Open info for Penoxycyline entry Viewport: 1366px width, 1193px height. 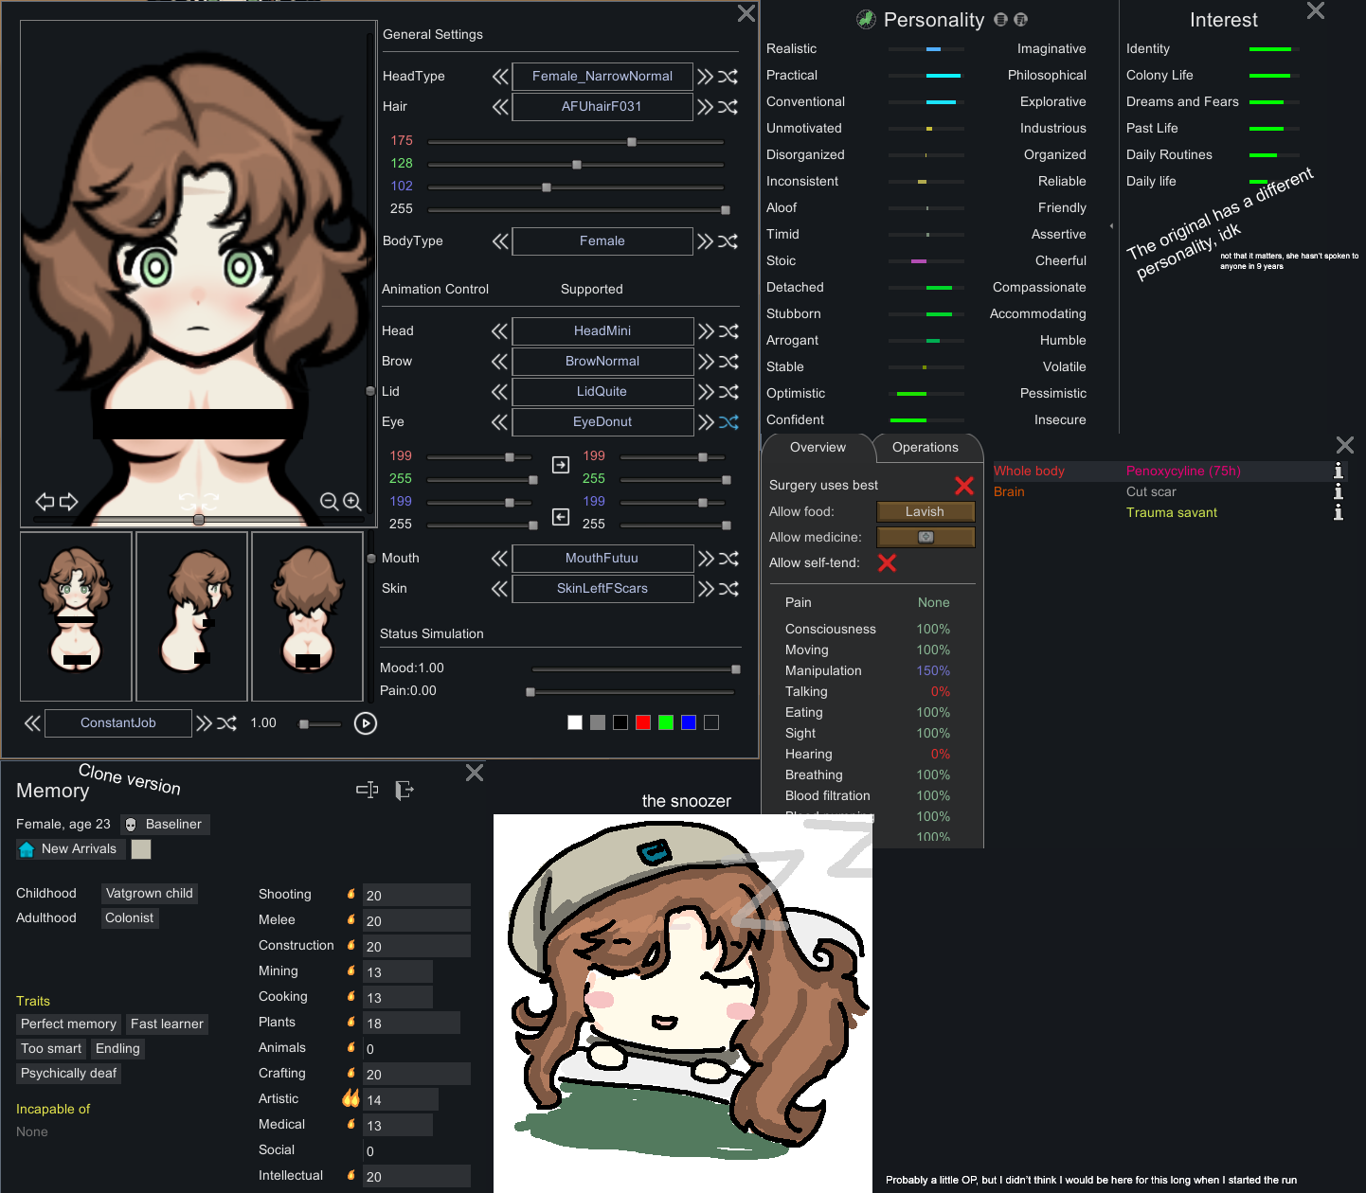1339,471
